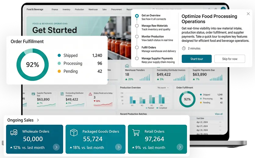Open the Warehouse menu

click(x=93, y=9)
